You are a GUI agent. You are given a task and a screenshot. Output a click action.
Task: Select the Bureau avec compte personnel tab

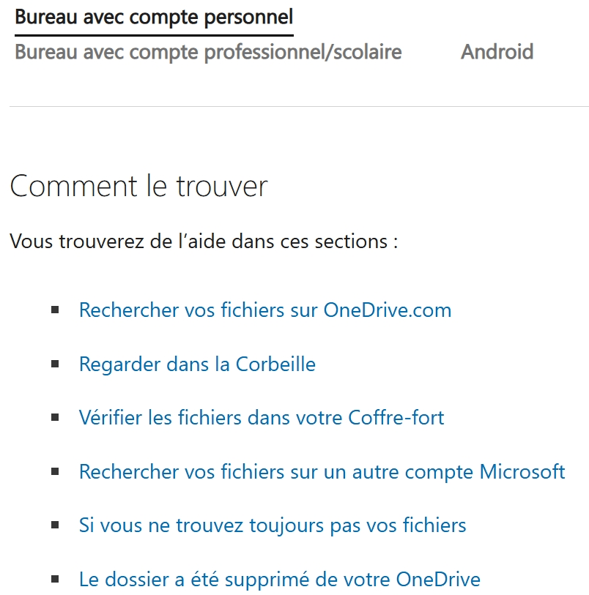coord(154,18)
